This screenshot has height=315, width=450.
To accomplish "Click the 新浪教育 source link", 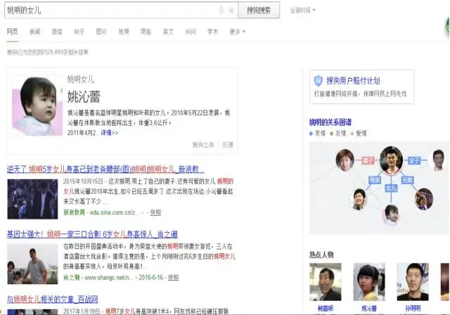I will 74,212.
